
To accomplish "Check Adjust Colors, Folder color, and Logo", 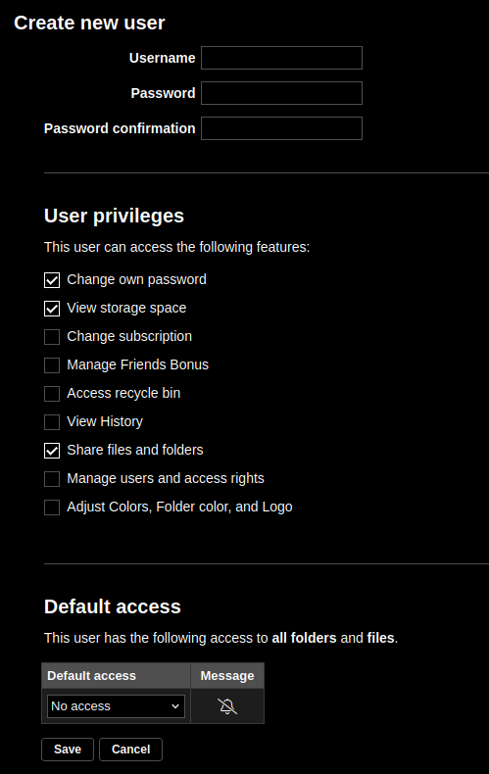I will [x=52, y=507].
